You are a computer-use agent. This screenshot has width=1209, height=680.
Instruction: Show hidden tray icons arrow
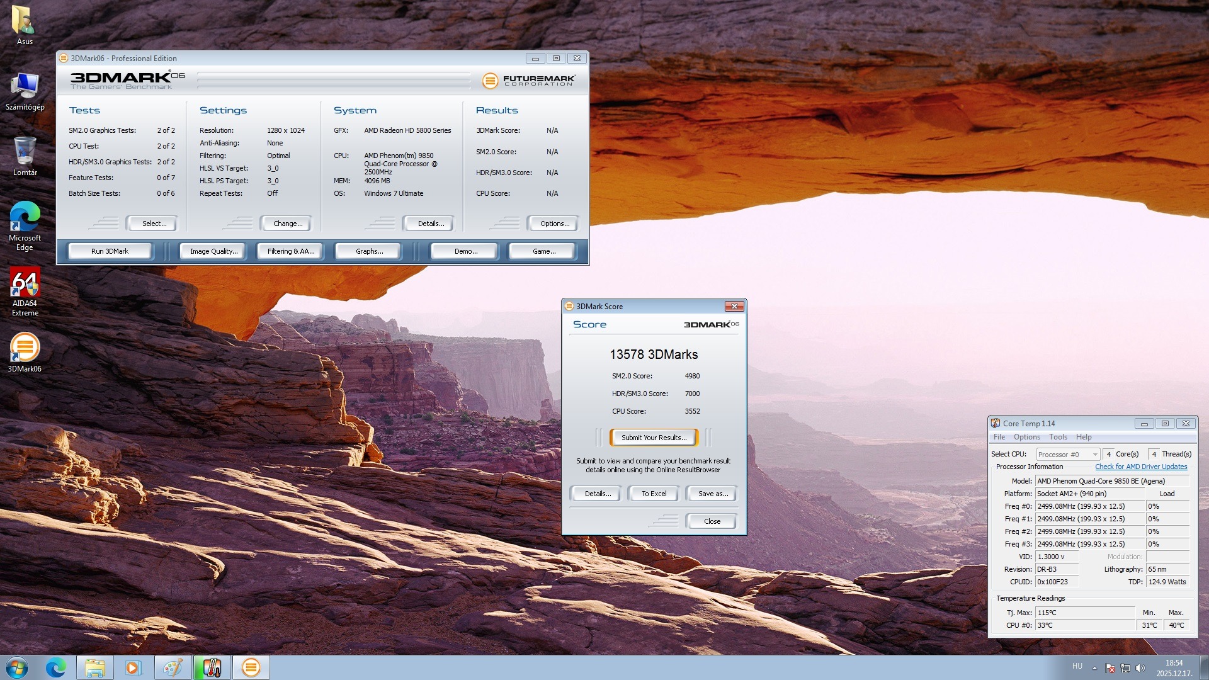tap(1094, 667)
